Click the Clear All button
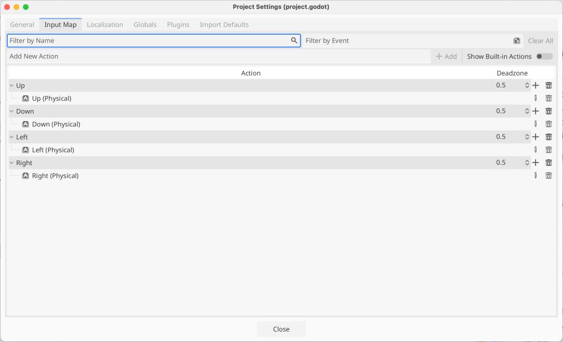This screenshot has height=342, width=563. 540,41
